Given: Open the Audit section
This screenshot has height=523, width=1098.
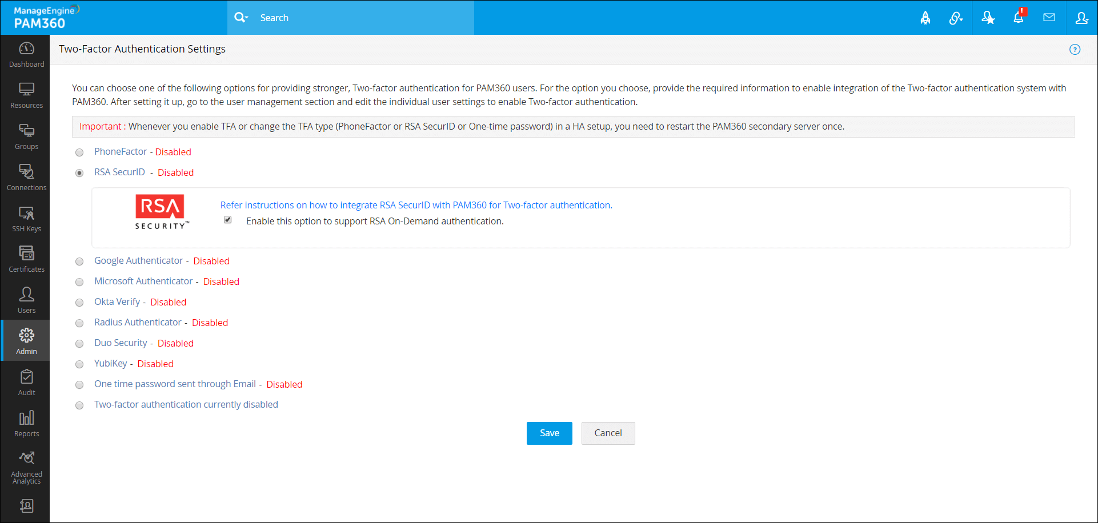Looking at the screenshot, I should pos(26,383).
